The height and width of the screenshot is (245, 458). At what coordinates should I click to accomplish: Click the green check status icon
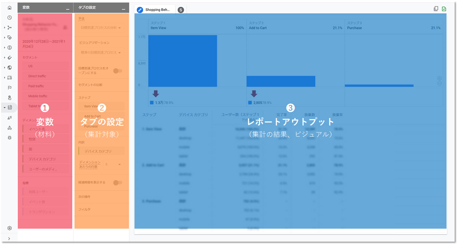(x=444, y=9)
